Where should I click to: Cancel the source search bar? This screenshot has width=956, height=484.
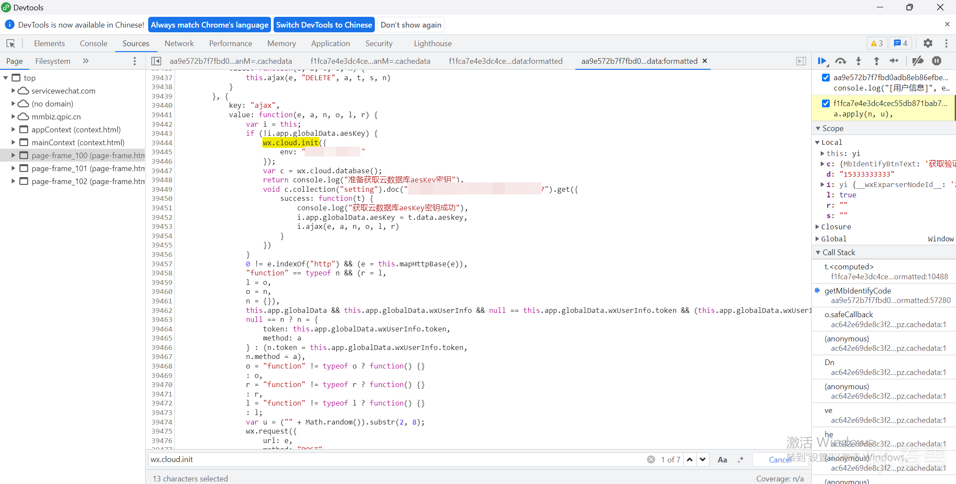(x=780, y=460)
